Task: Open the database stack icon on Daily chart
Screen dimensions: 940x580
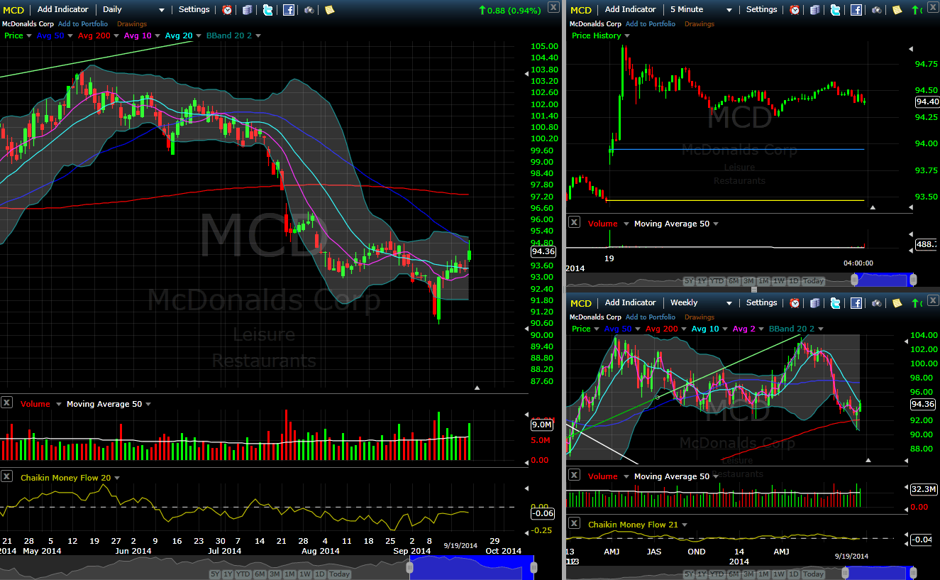Action: point(247,10)
